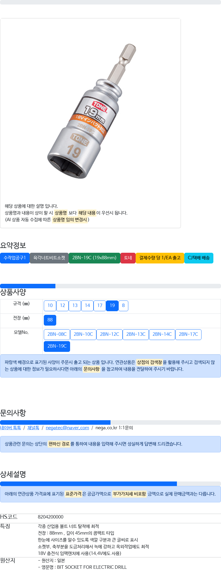Select the 88 length option
This screenshot has height=571, width=221.
pyautogui.click(x=50, y=320)
